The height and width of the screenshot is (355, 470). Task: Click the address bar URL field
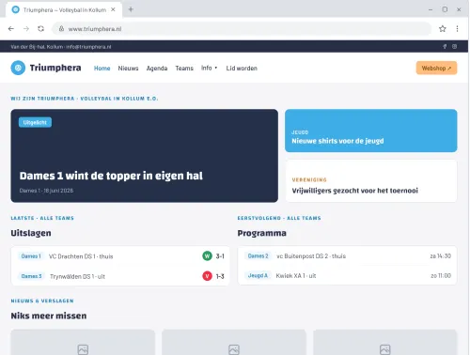click(x=242, y=29)
